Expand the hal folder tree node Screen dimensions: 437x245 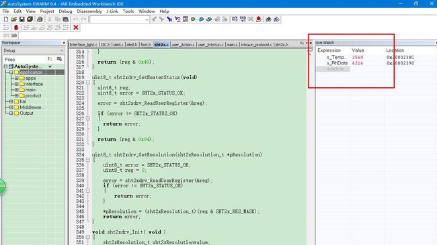point(11,101)
